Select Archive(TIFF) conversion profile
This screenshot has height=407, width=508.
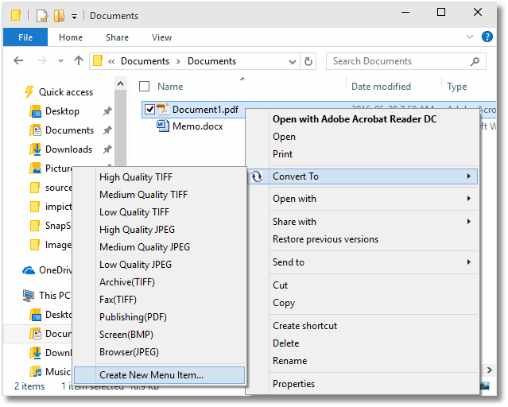(x=127, y=282)
